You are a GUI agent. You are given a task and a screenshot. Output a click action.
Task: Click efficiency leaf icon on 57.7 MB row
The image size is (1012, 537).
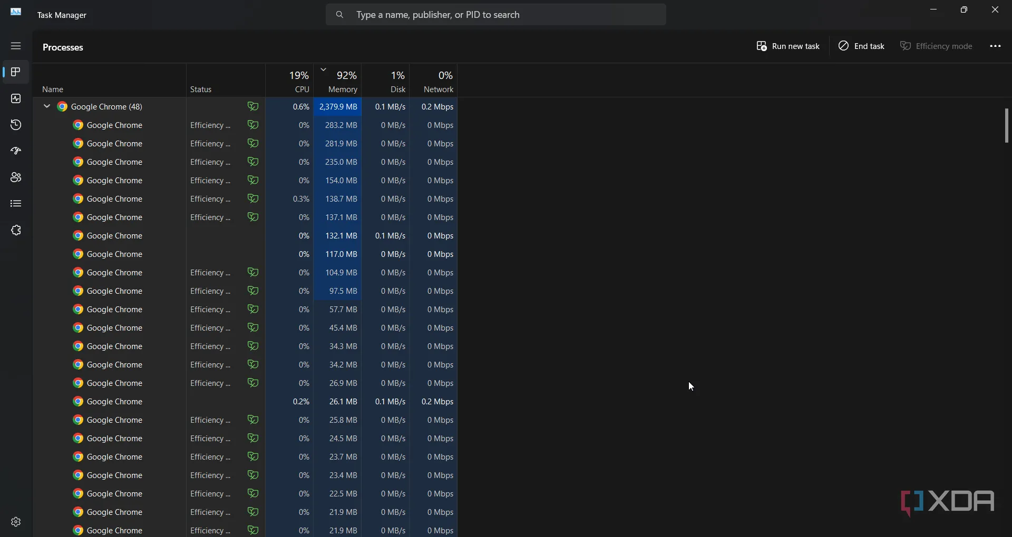(253, 309)
